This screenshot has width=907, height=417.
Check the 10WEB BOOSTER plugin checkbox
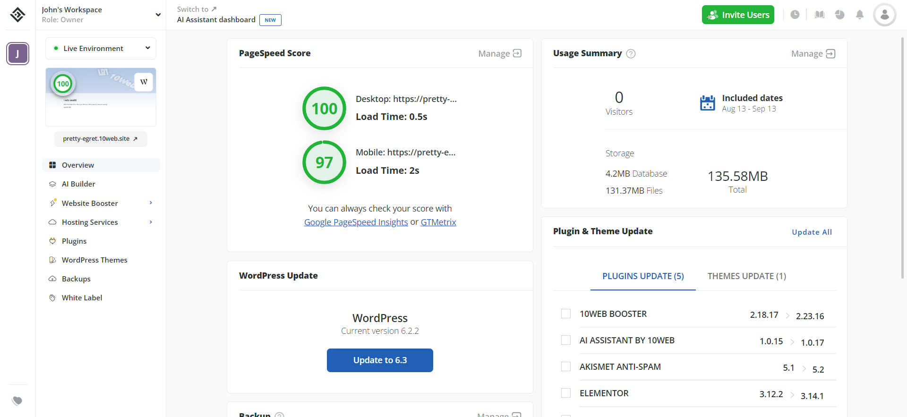[566, 314]
